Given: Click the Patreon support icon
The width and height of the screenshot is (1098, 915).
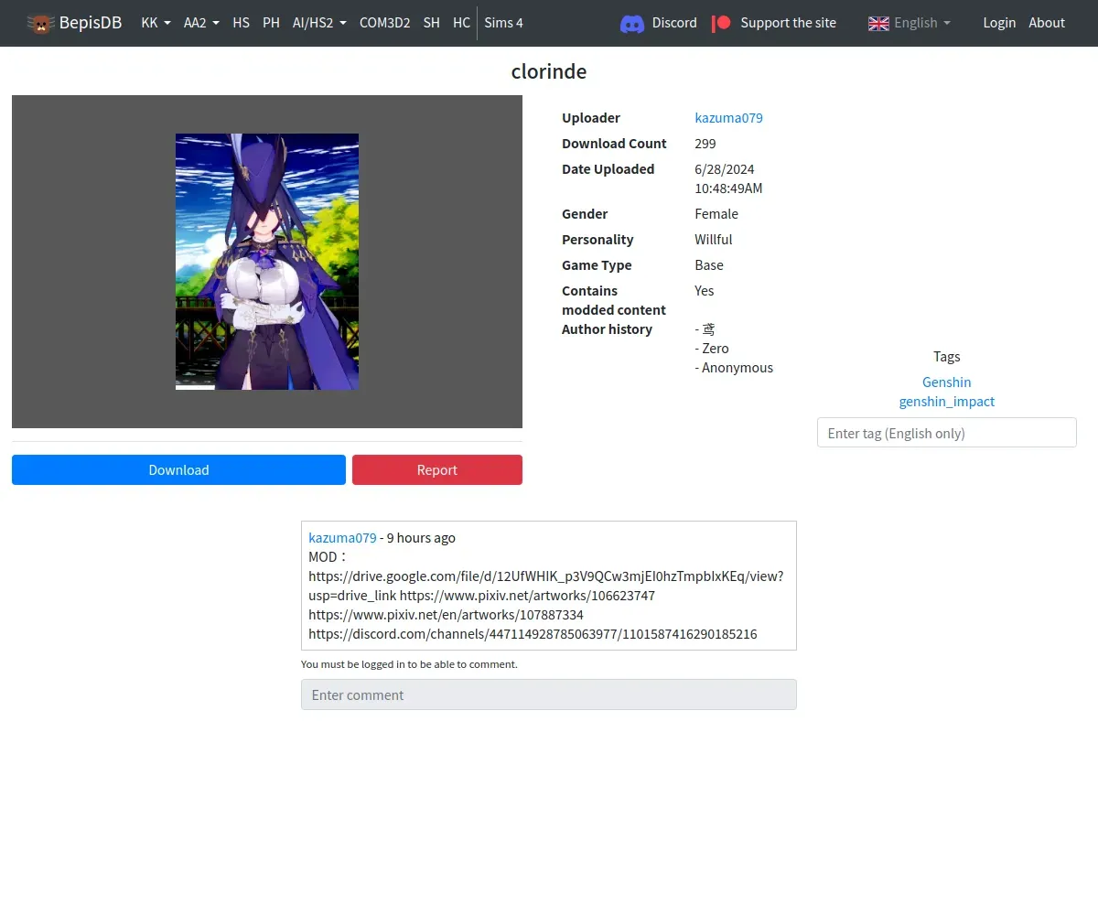Looking at the screenshot, I should 722,23.
